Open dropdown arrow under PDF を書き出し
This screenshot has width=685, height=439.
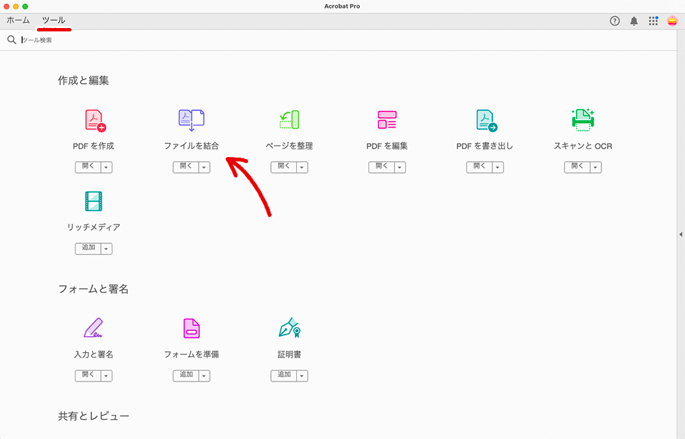tap(498, 167)
